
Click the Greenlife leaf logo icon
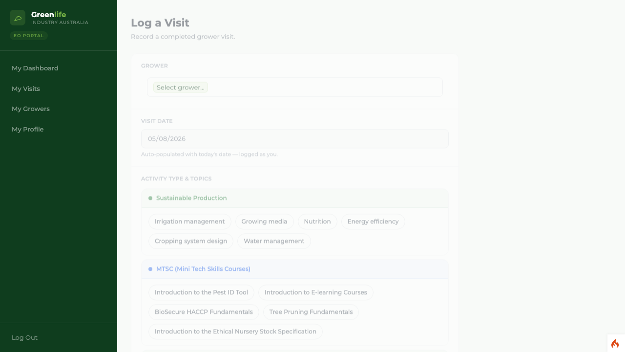click(18, 18)
